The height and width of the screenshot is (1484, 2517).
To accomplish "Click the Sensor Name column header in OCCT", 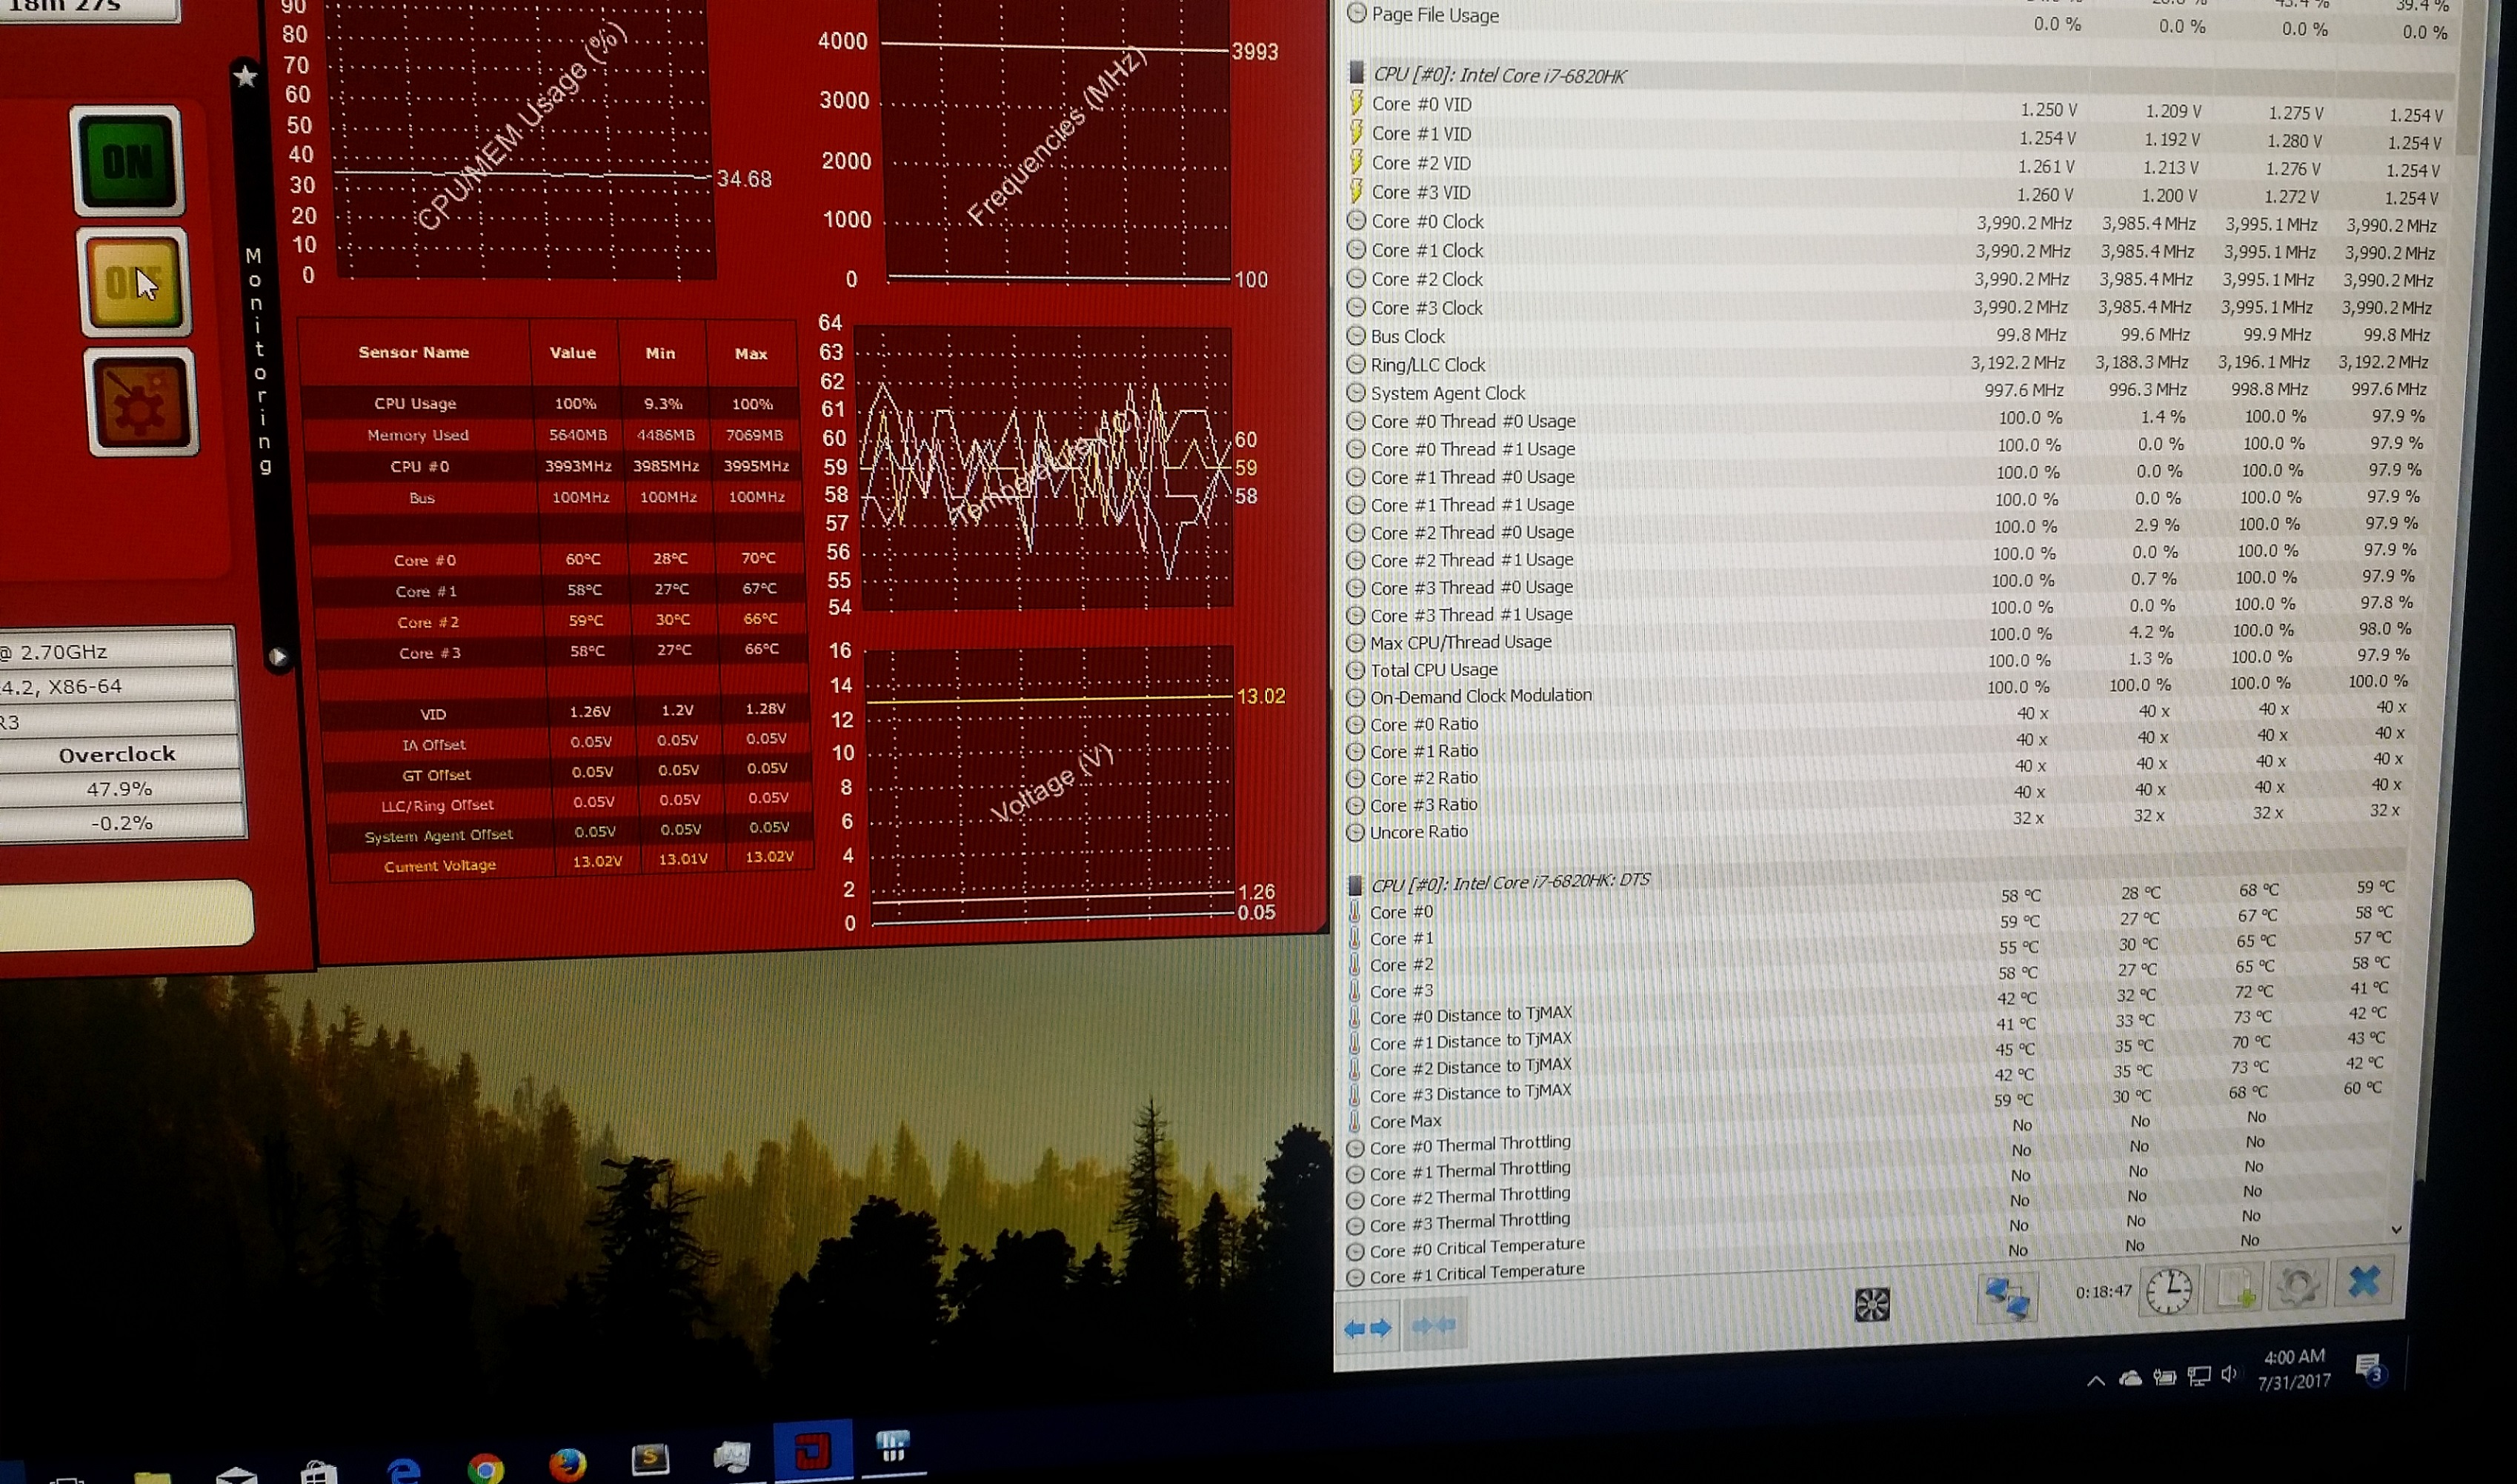I will coord(414,352).
